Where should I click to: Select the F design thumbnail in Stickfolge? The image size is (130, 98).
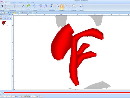[4, 23]
